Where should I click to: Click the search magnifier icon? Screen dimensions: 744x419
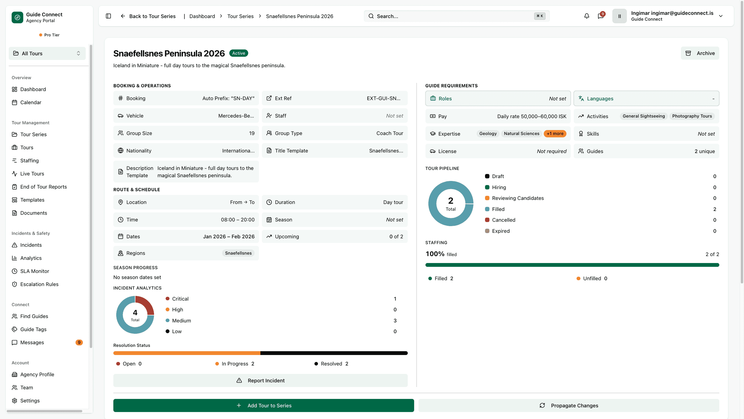pyautogui.click(x=371, y=16)
